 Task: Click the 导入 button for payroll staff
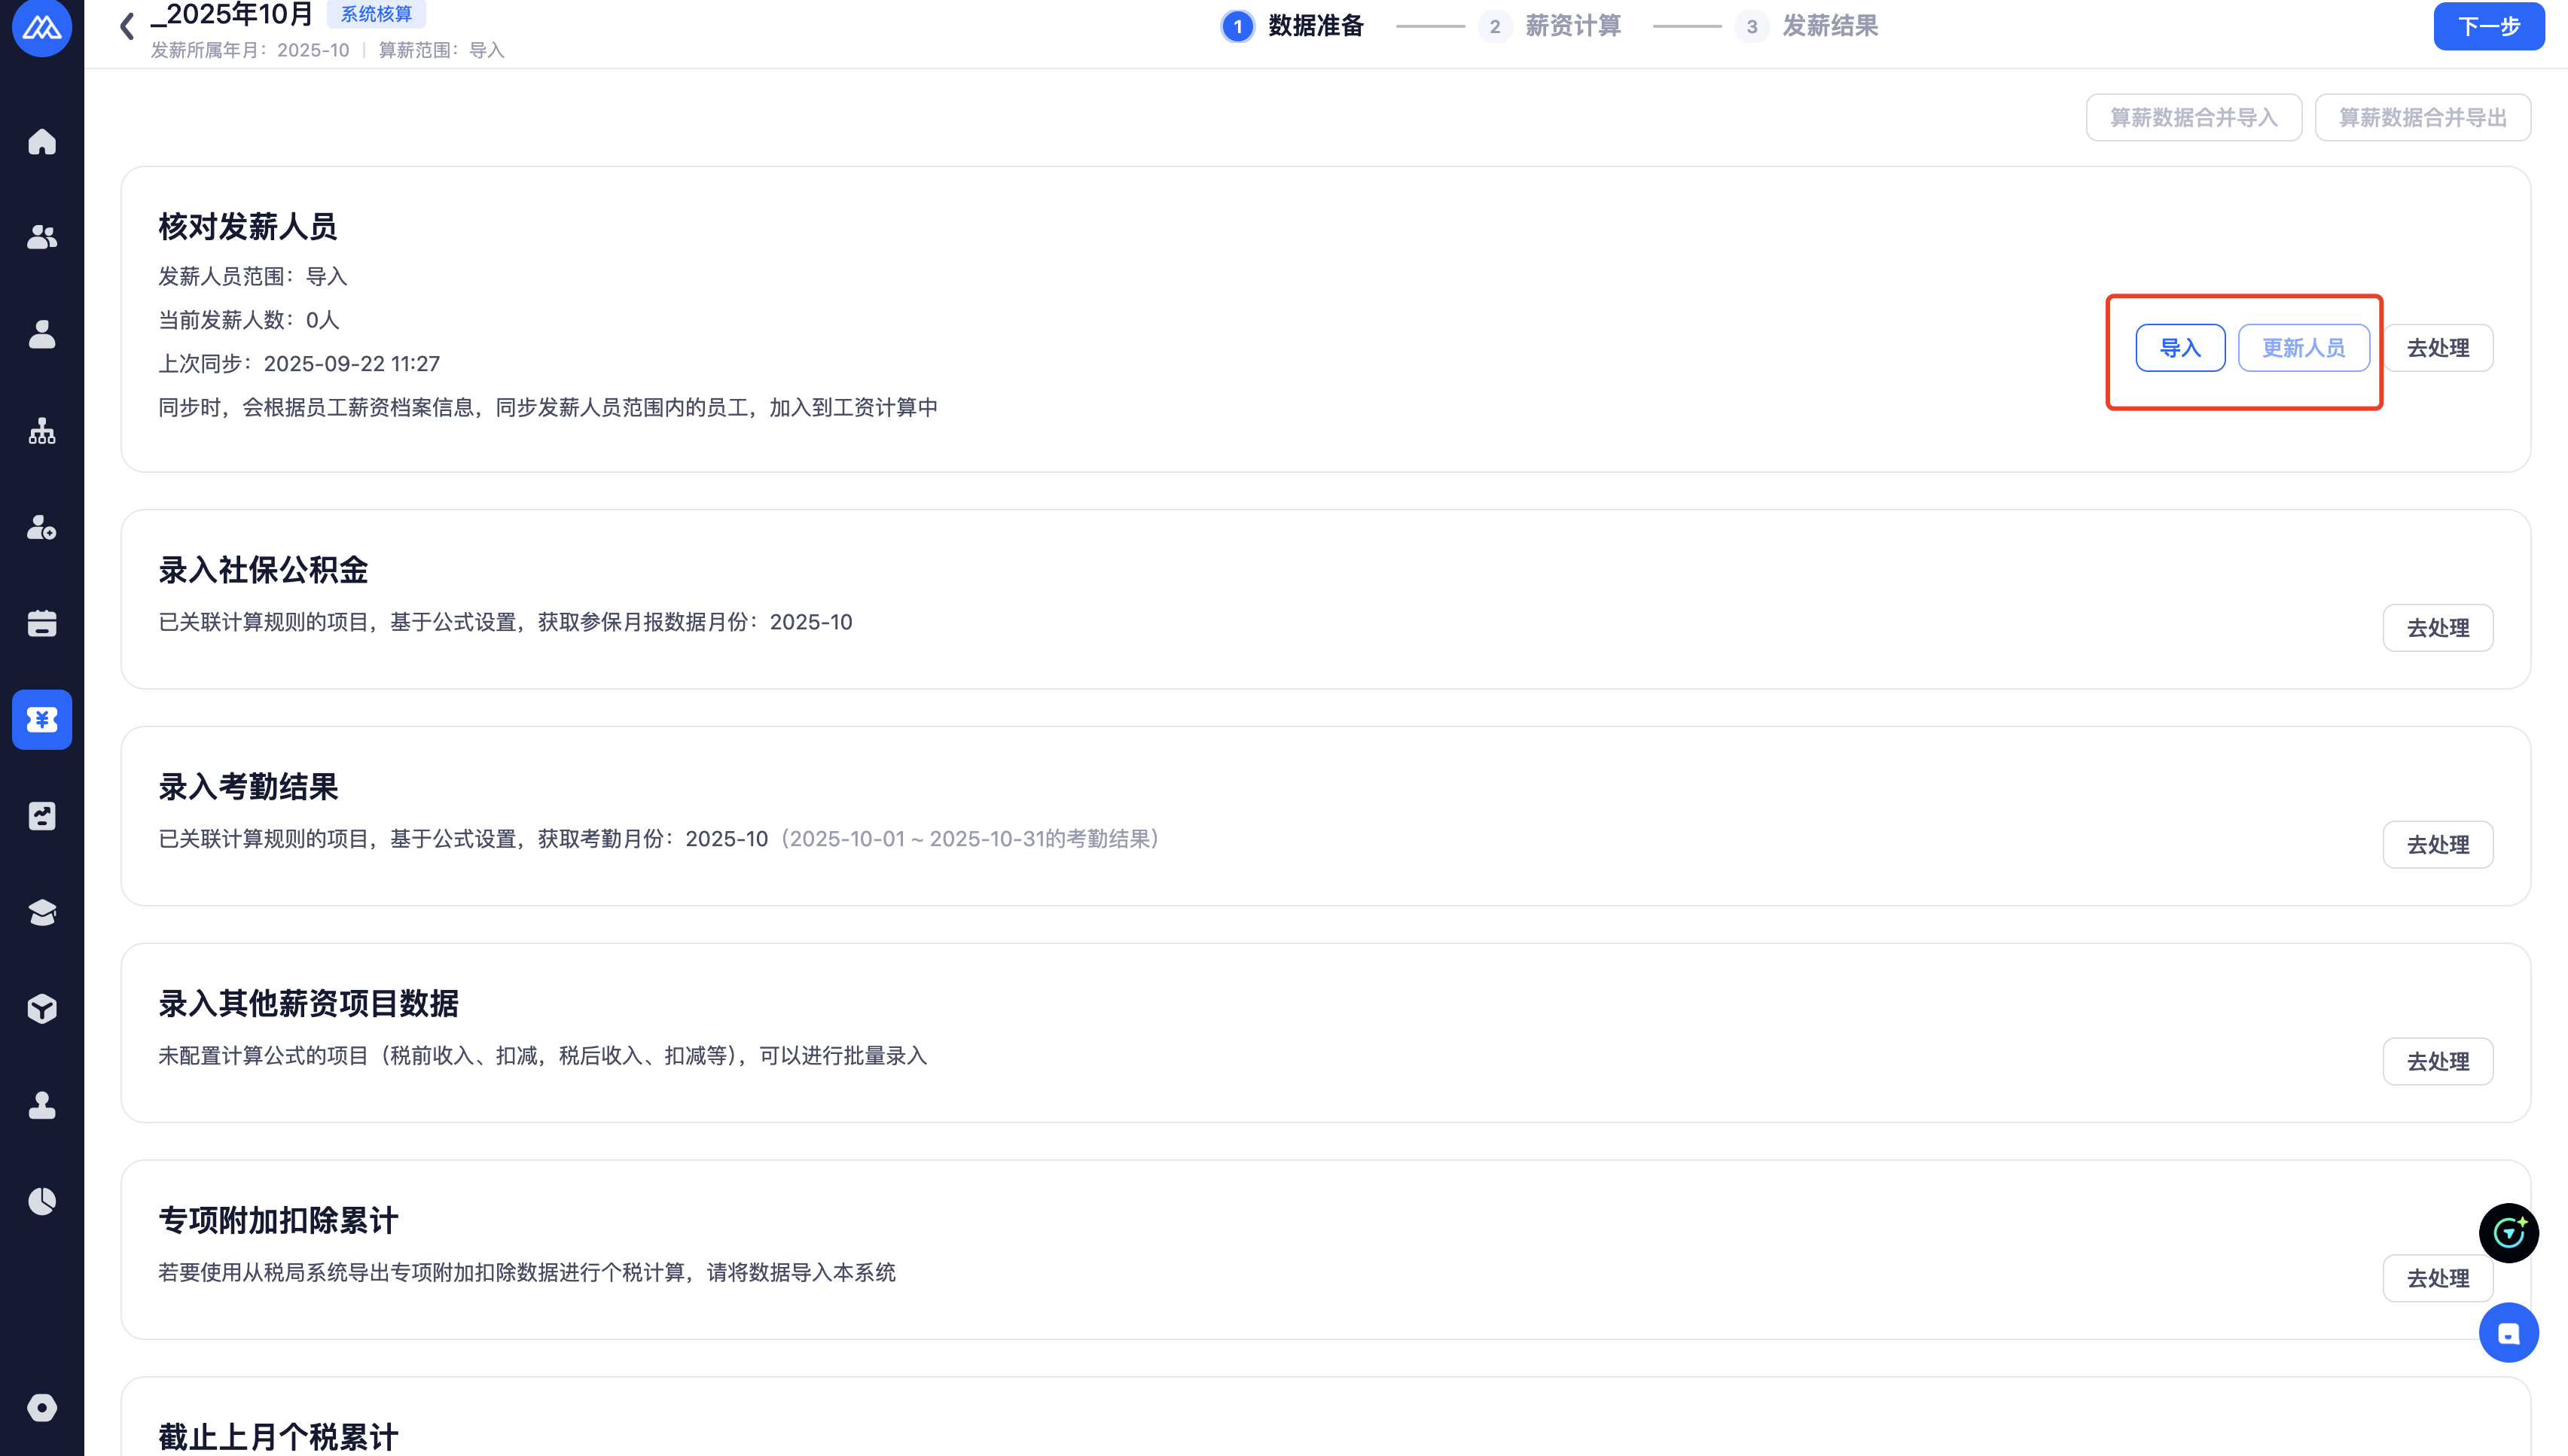click(x=2180, y=348)
